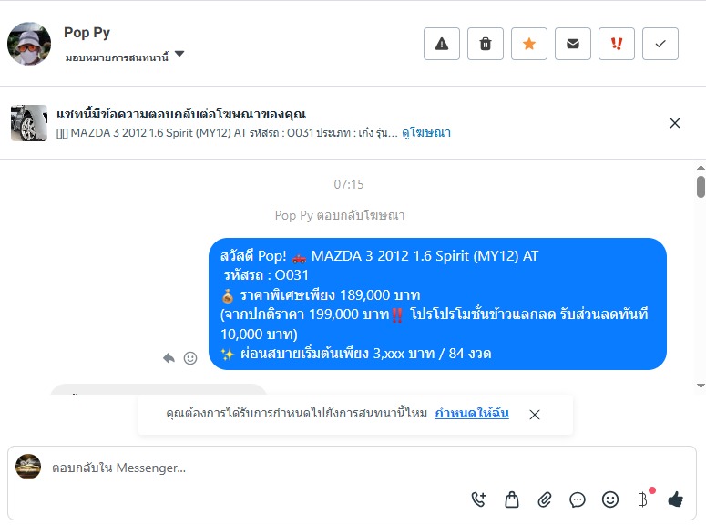The width and height of the screenshot is (706, 525).
Task: Open saved replies speech bubble icon
Action: (x=578, y=499)
